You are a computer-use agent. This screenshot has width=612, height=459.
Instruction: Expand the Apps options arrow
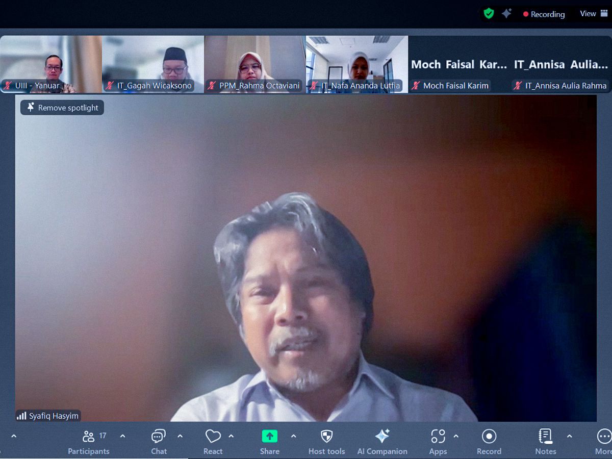pos(456,436)
